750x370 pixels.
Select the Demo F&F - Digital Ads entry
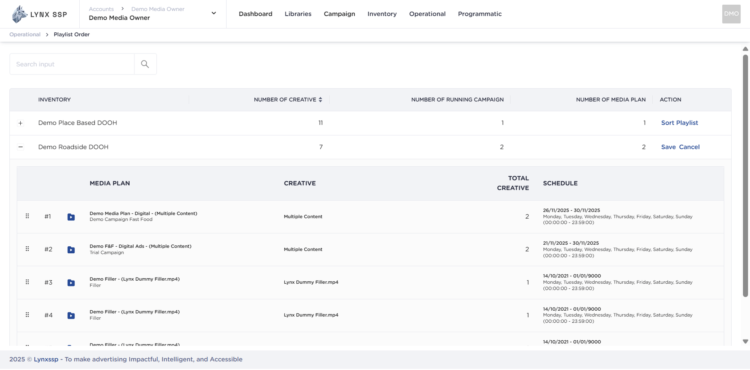pyautogui.click(x=141, y=246)
